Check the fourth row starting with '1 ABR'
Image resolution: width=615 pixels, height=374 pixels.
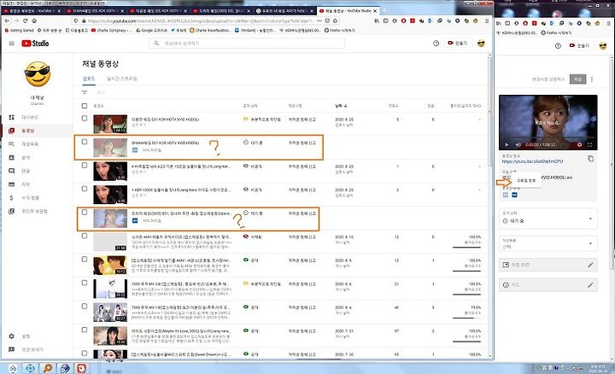click(85, 189)
